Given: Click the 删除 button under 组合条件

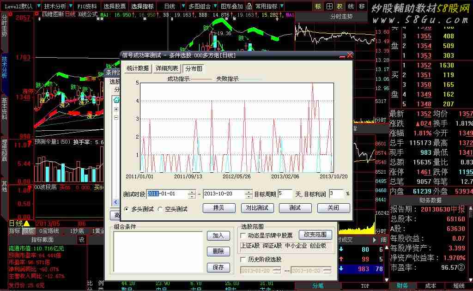Looking at the screenshot, I should coord(218,251).
